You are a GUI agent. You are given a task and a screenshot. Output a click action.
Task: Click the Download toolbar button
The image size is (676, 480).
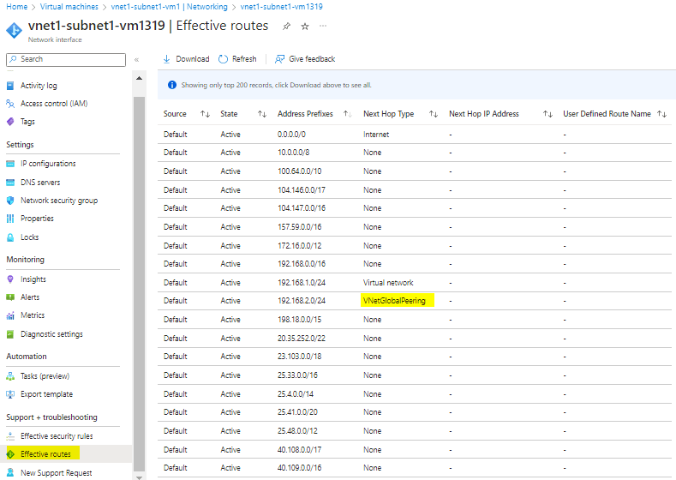[x=186, y=59]
